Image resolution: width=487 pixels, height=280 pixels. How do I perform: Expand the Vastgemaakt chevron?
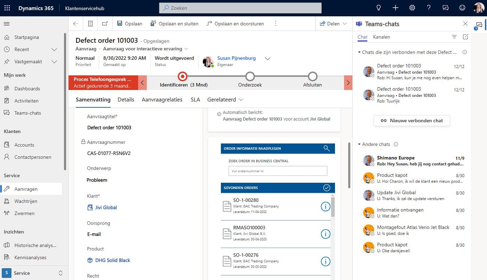(x=54, y=61)
